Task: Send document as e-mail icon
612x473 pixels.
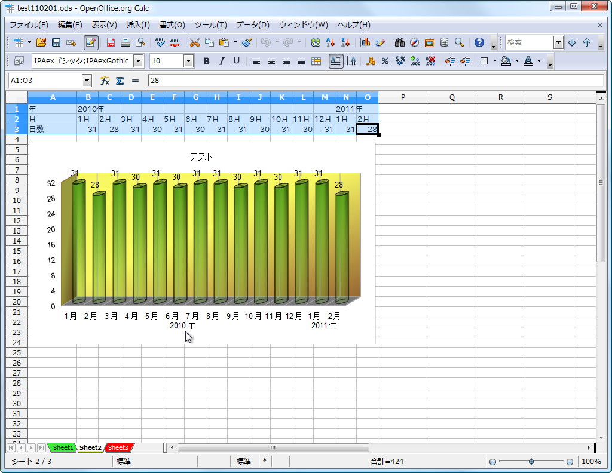Action: 71,42
